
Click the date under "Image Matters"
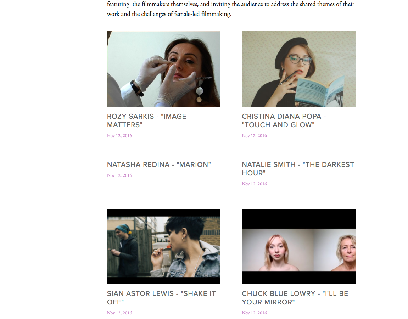tap(119, 135)
